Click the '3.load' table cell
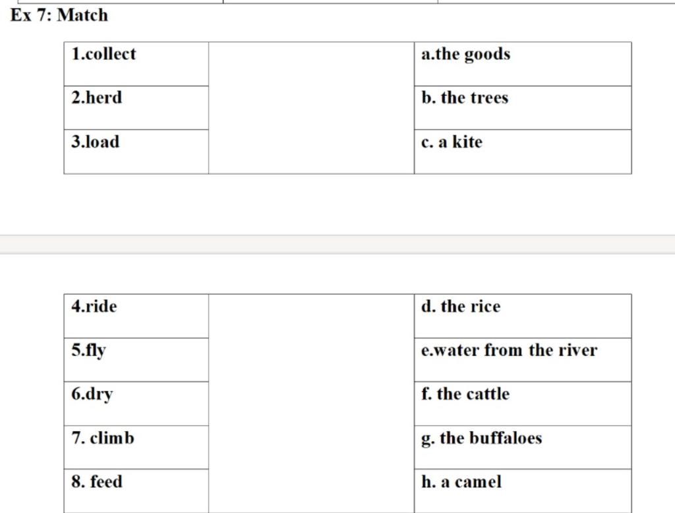 coord(136,152)
